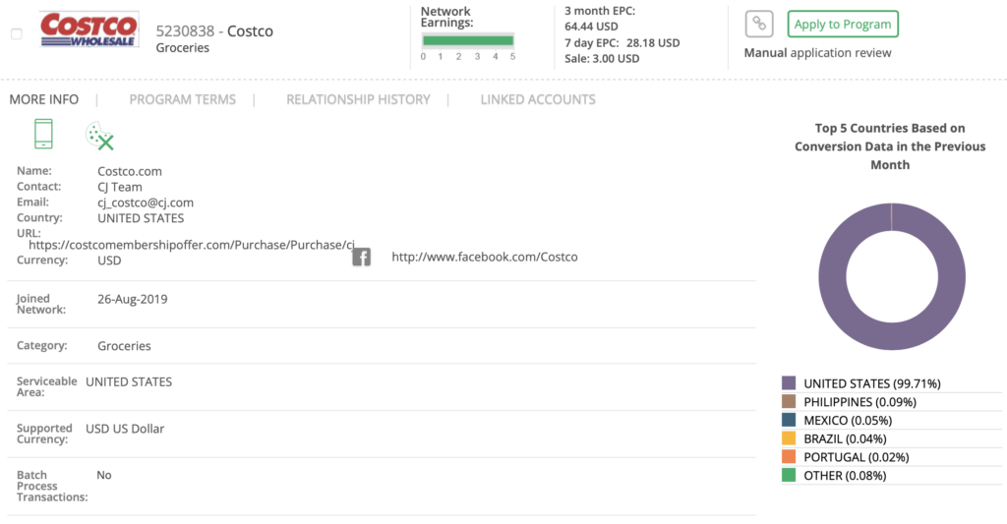This screenshot has width=1007, height=524.
Task: Click the yellow Brazil legend swatch
Action: [789, 438]
